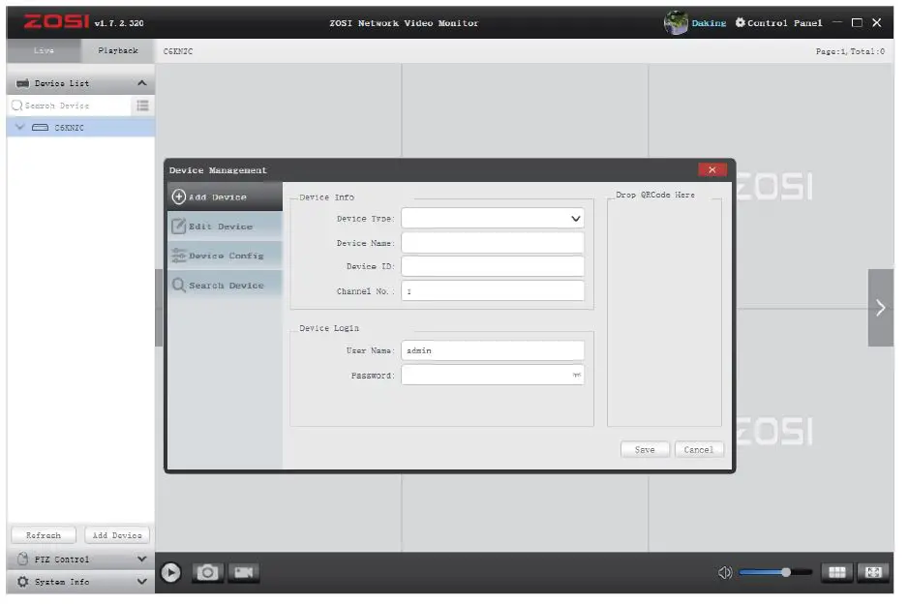This screenshot has height=605, width=908.
Task: Click the Search Device field in sidebar
Action: pos(70,106)
